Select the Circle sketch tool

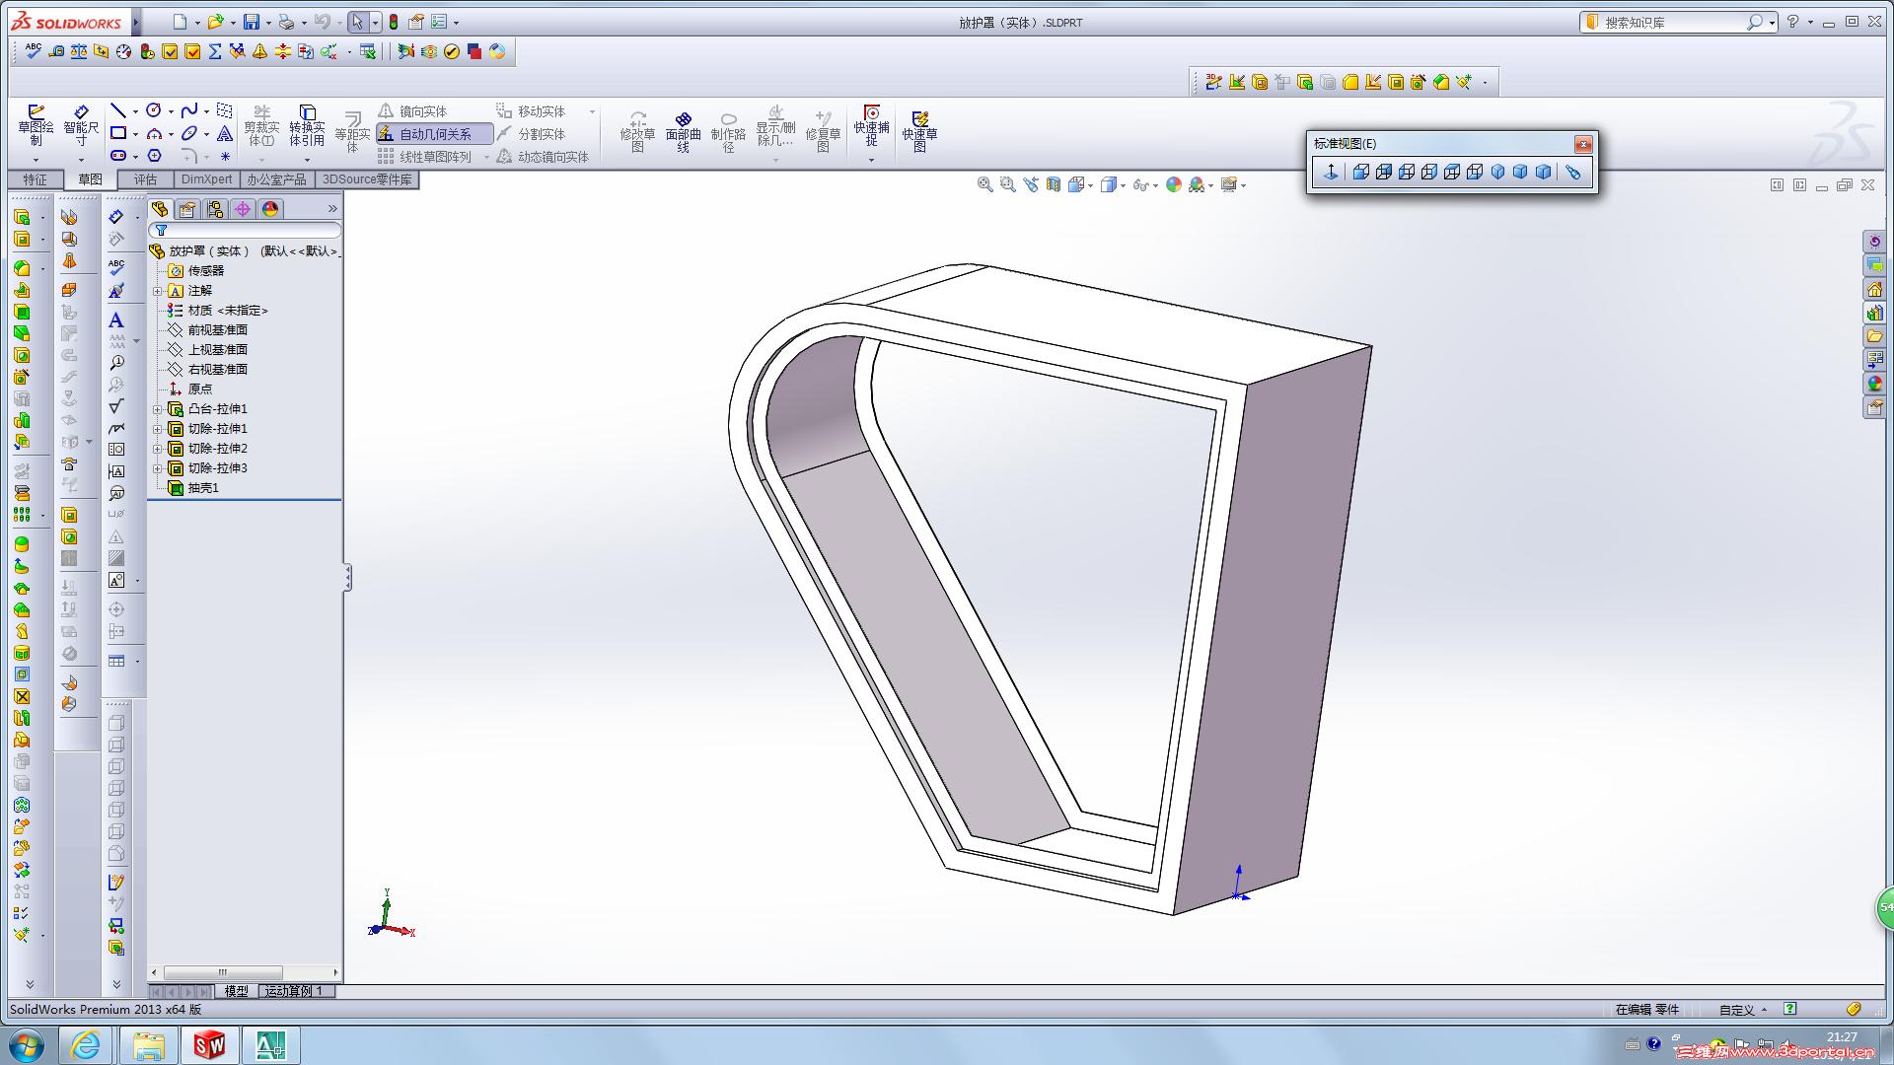coord(154,110)
